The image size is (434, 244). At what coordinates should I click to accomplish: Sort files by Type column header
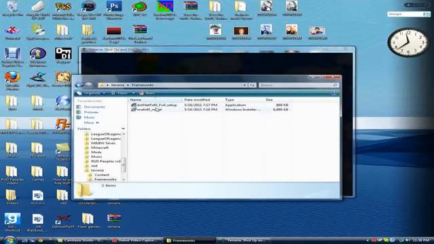(x=243, y=100)
